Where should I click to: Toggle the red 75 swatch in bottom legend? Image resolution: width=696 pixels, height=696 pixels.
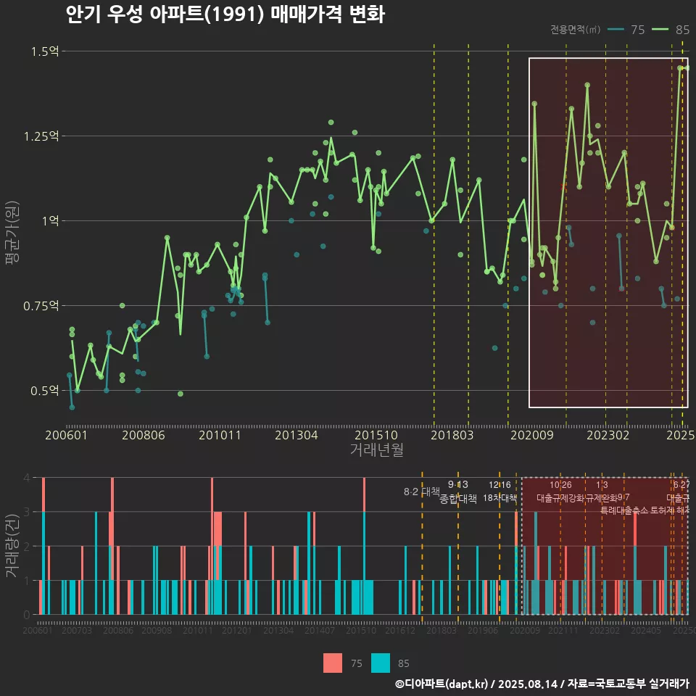point(333,663)
